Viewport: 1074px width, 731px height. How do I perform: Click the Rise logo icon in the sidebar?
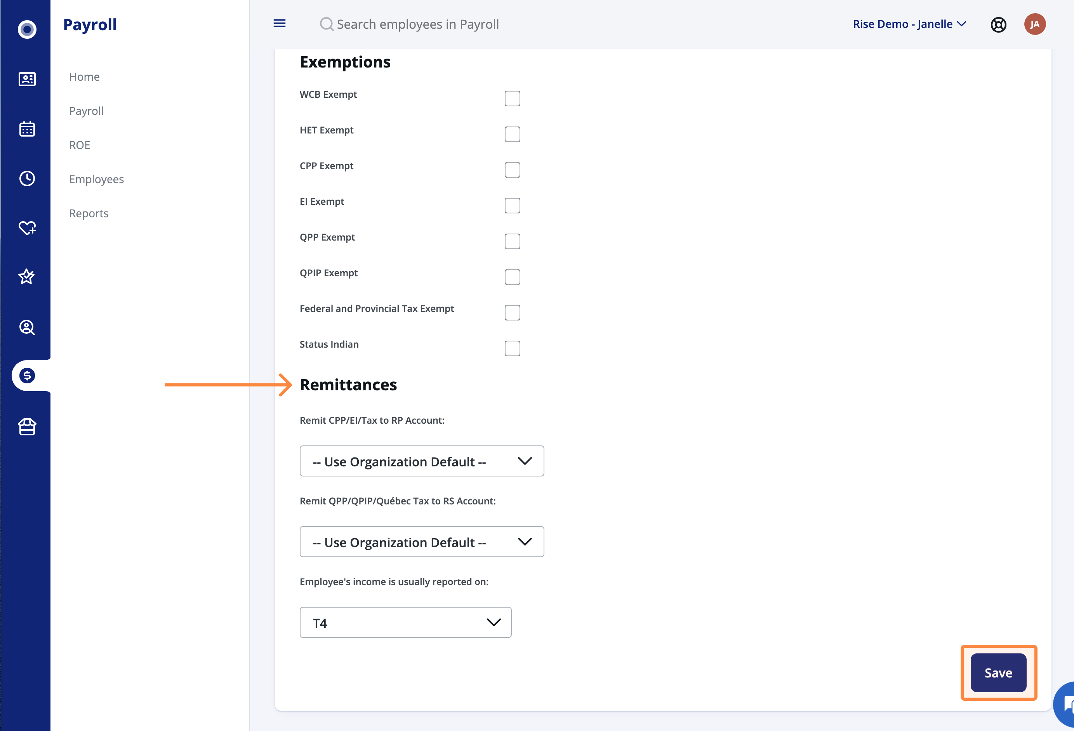[x=27, y=29]
